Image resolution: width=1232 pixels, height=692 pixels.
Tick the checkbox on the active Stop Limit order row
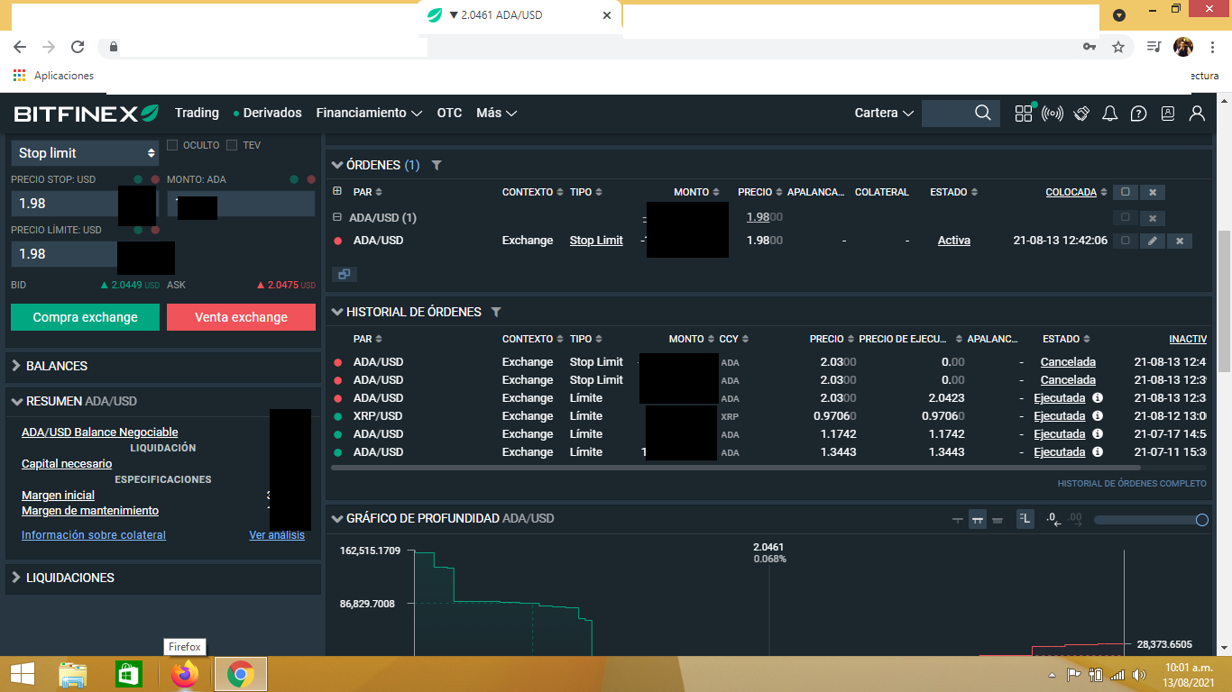pyautogui.click(x=1125, y=241)
